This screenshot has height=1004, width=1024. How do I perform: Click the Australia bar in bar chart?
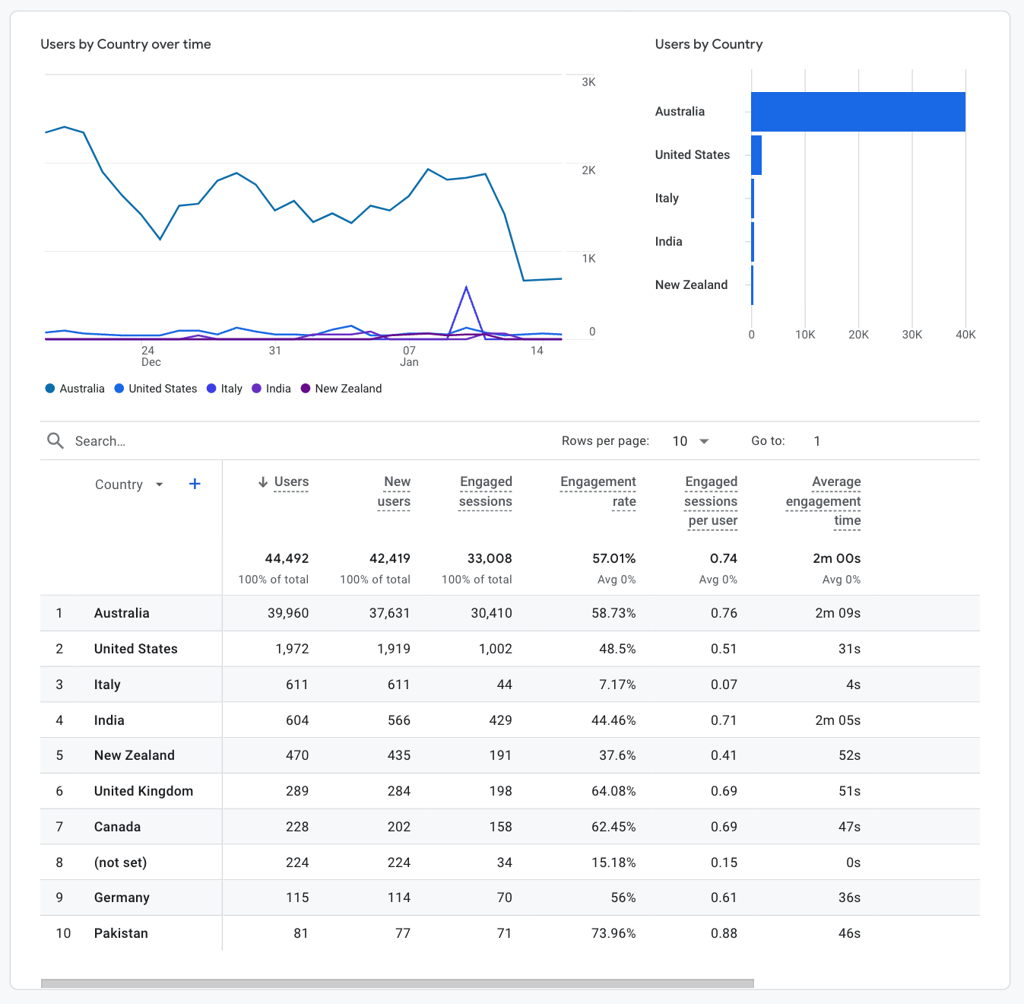click(858, 112)
